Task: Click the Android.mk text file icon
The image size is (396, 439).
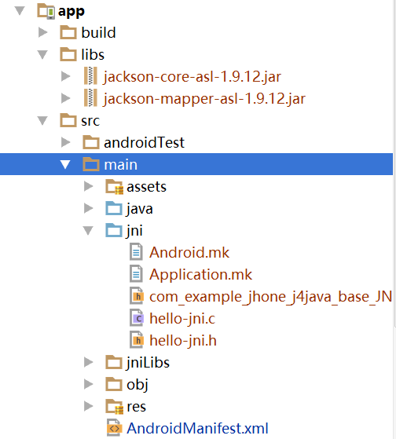Action: [137, 252]
